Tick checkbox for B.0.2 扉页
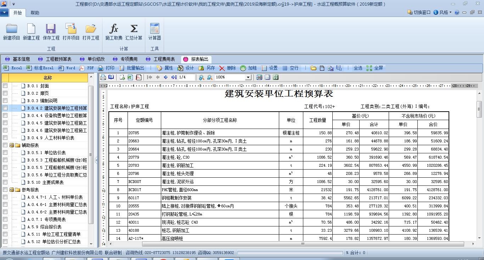The width and height of the screenshot is (484, 260). (x=5, y=93)
